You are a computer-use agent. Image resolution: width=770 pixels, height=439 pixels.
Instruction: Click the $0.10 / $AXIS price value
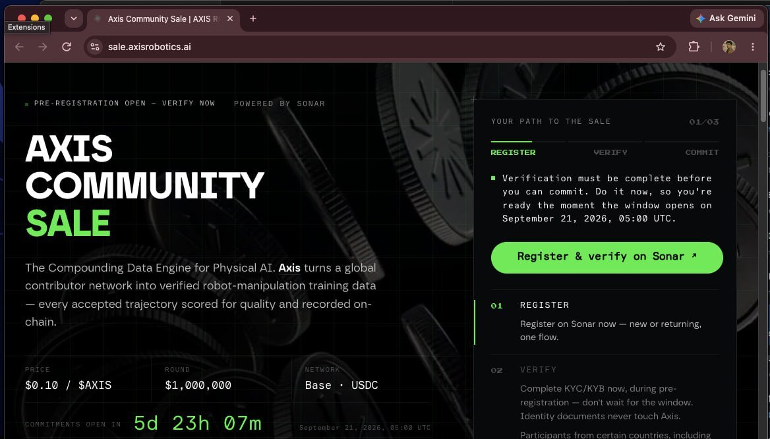click(x=69, y=385)
